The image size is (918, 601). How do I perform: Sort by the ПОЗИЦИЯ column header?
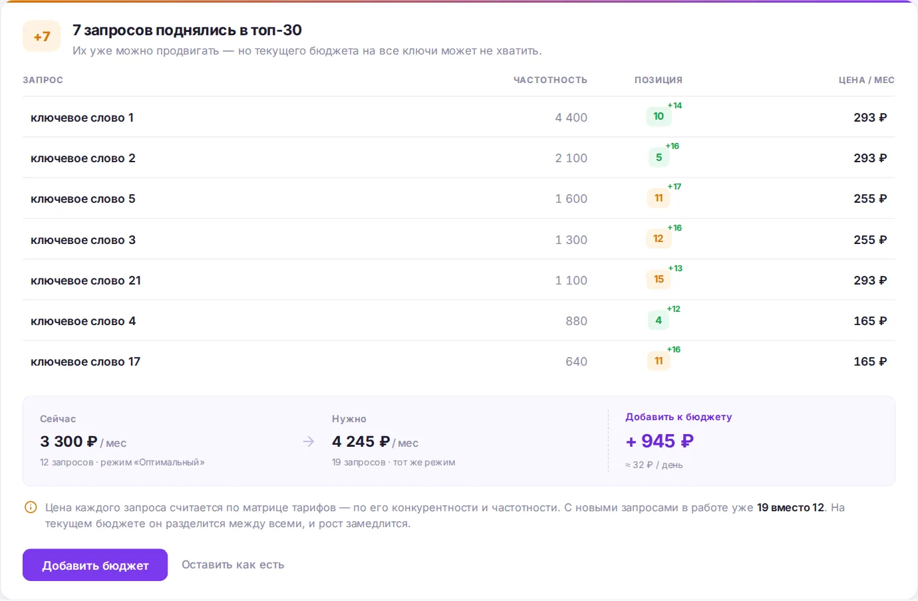pyautogui.click(x=659, y=80)
